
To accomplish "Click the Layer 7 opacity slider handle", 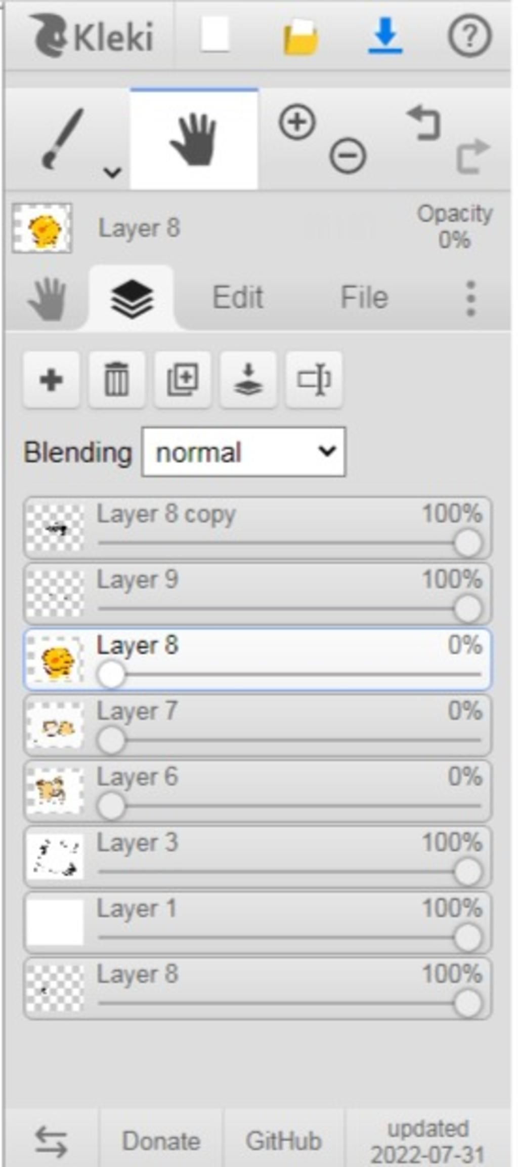I will (x=111, y=740).
